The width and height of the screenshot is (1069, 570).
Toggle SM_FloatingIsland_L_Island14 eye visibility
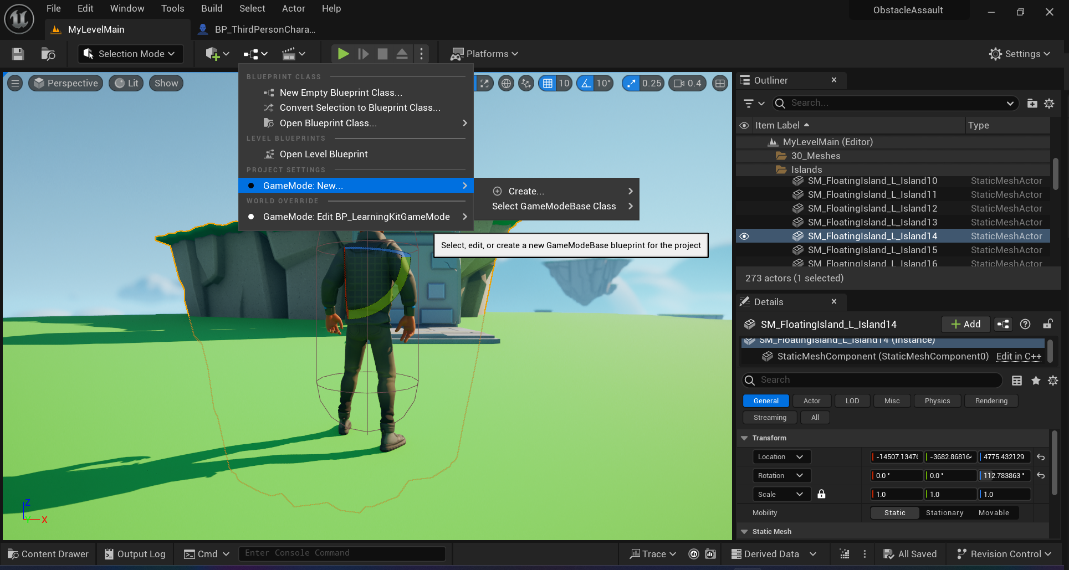click(x=744, y=236)
